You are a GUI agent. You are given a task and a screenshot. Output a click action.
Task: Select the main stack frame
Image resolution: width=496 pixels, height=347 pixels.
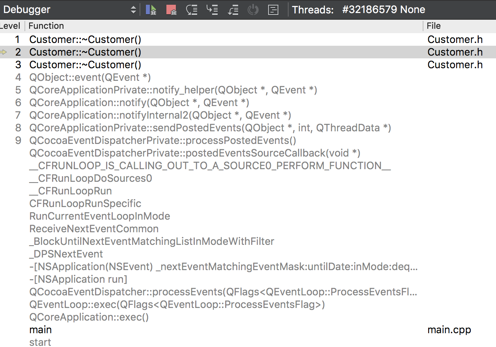coord(41,330)
